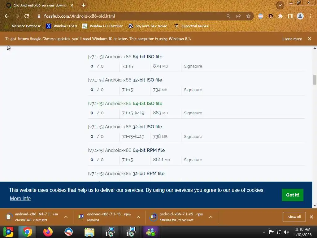317x238 pixels.
Task: Open Chrome's three-dot menu
Action: coord(310,16)
